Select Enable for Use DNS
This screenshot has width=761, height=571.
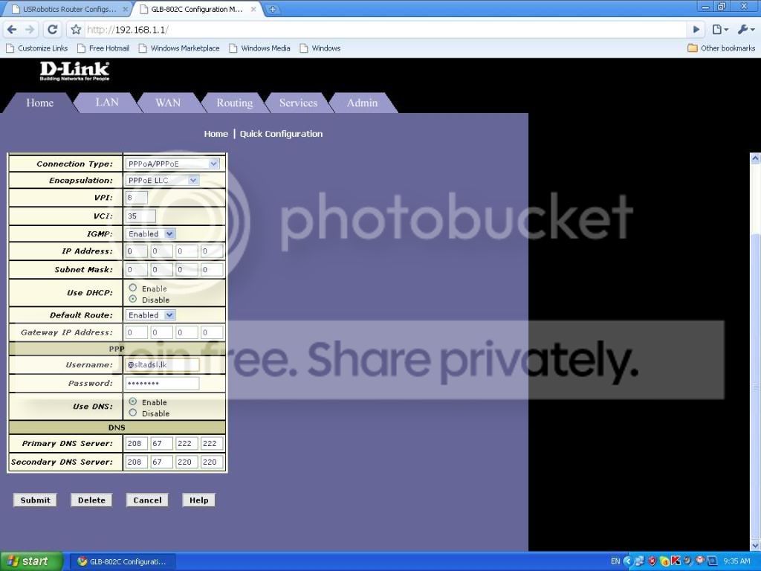tap(132, 401)
